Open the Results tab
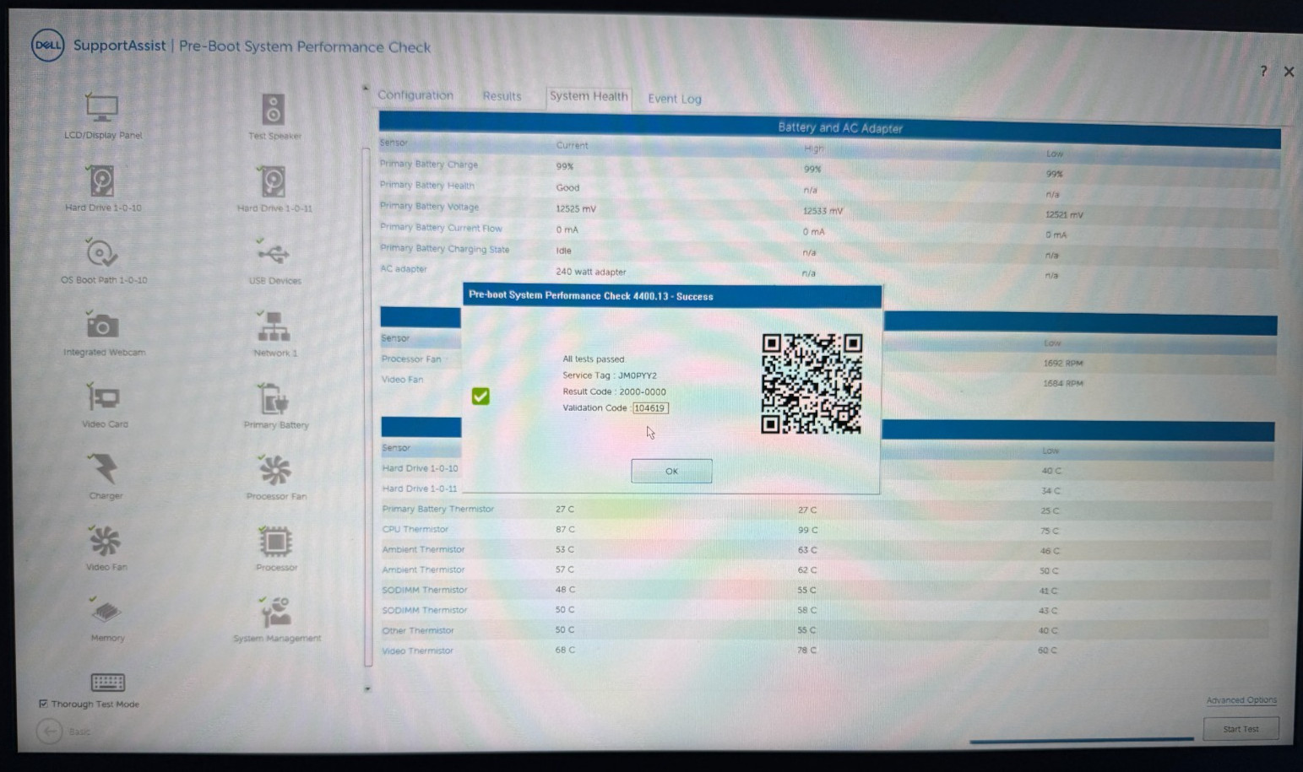Image resolution: width=1303 pixels, height=772 pixels. (502, 96)
